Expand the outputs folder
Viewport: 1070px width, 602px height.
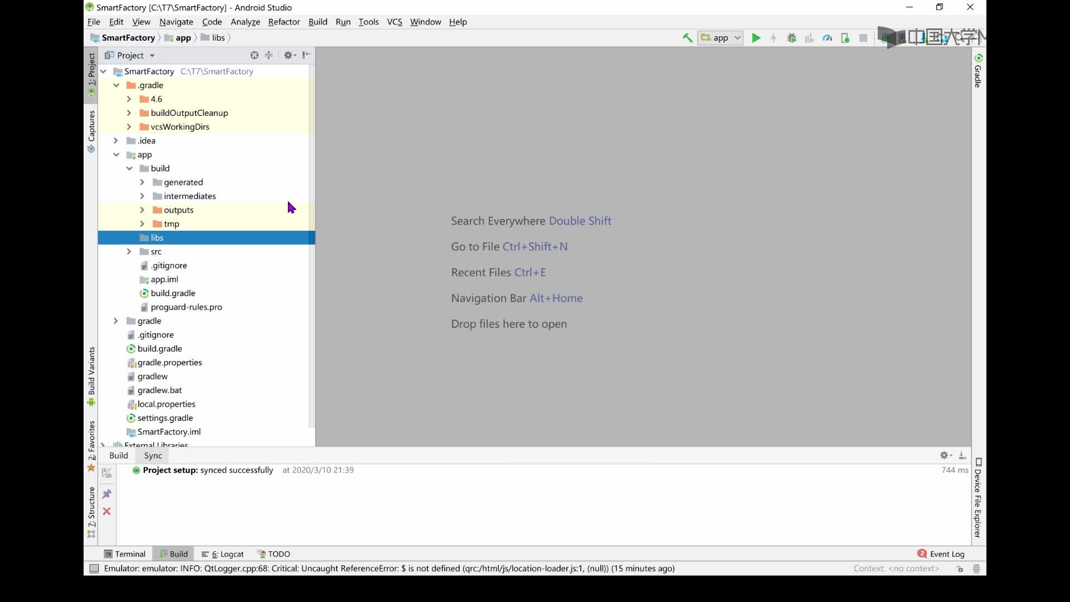pos(142,210)
